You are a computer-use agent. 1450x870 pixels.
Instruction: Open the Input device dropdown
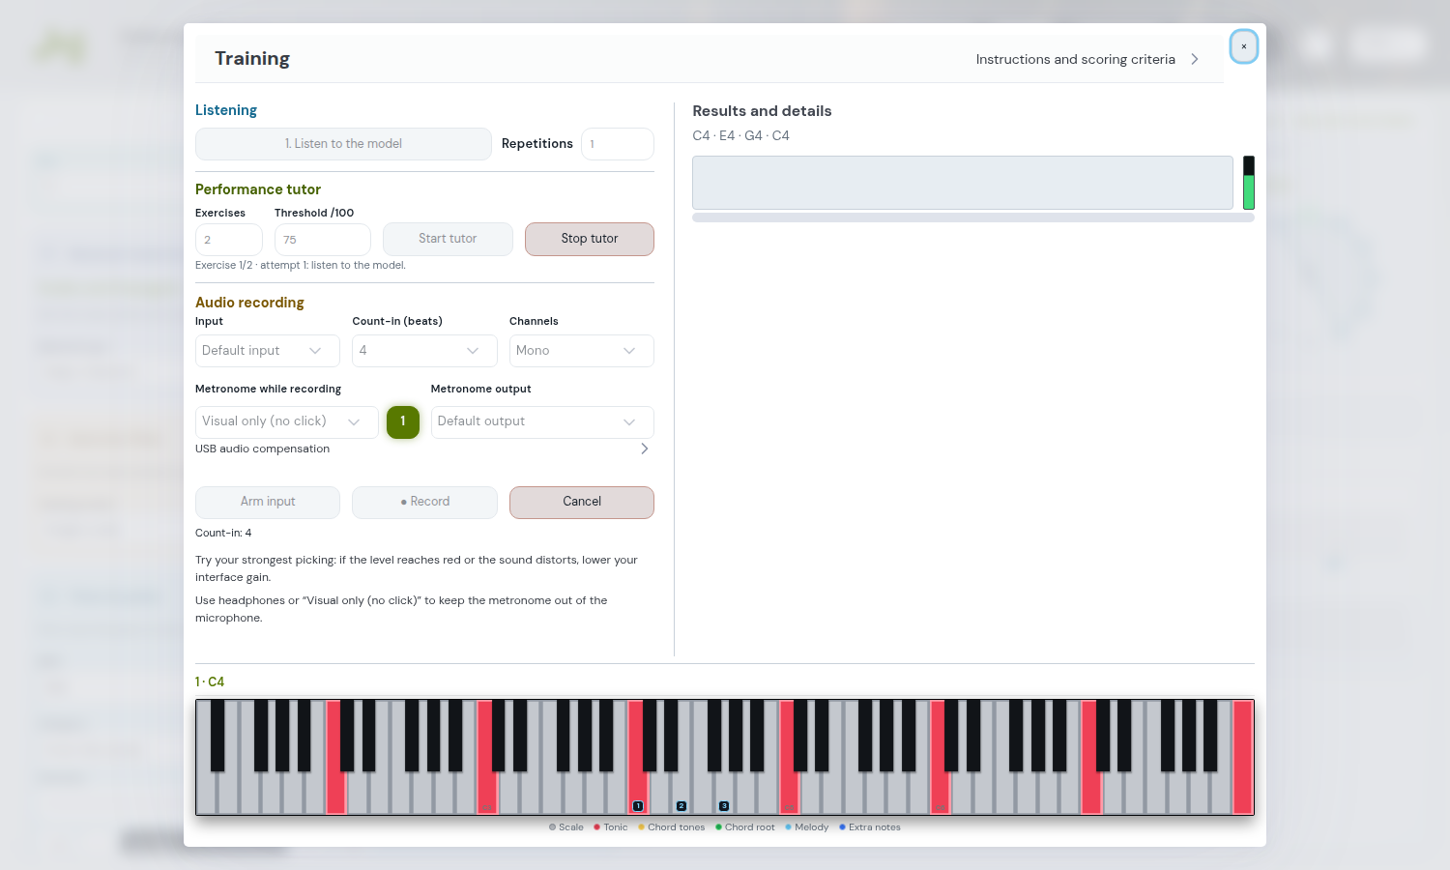coord(268,351)
